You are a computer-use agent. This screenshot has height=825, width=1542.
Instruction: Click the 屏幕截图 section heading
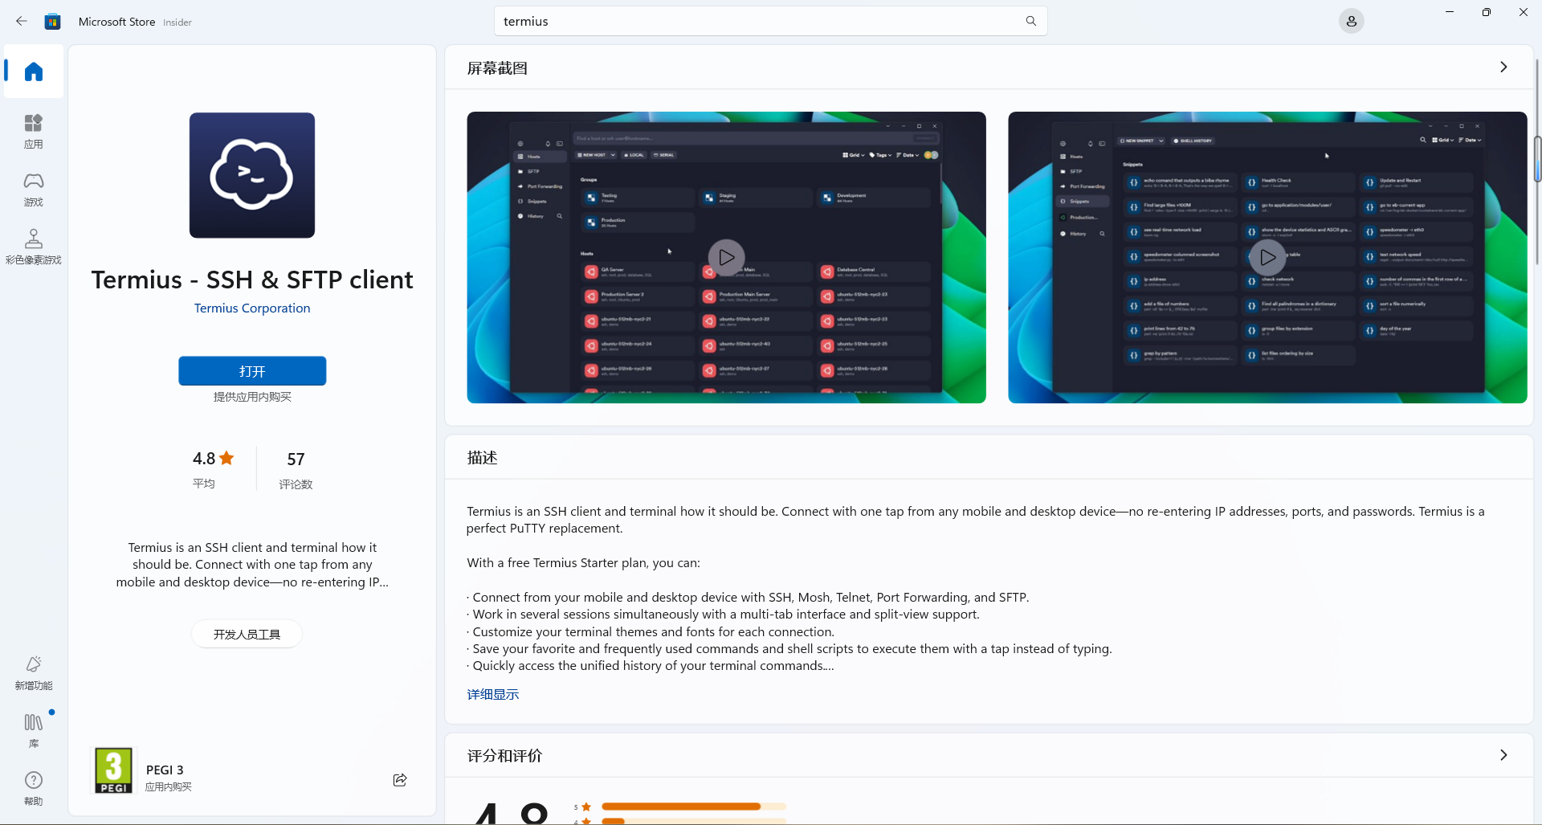pyautogui.click(x=497, y=68)
